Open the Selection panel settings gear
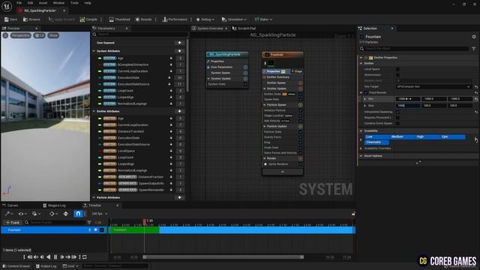 (x=474, y=37)
